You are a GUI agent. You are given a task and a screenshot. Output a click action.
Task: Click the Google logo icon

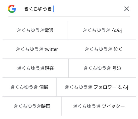(x=12, y=9)
